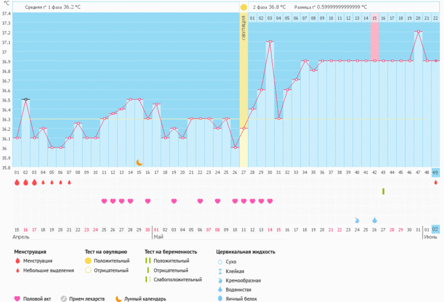Click the heart icon under cycle day 16
The height and width of the screenshot is (302, 444).
tap(148, 201)
